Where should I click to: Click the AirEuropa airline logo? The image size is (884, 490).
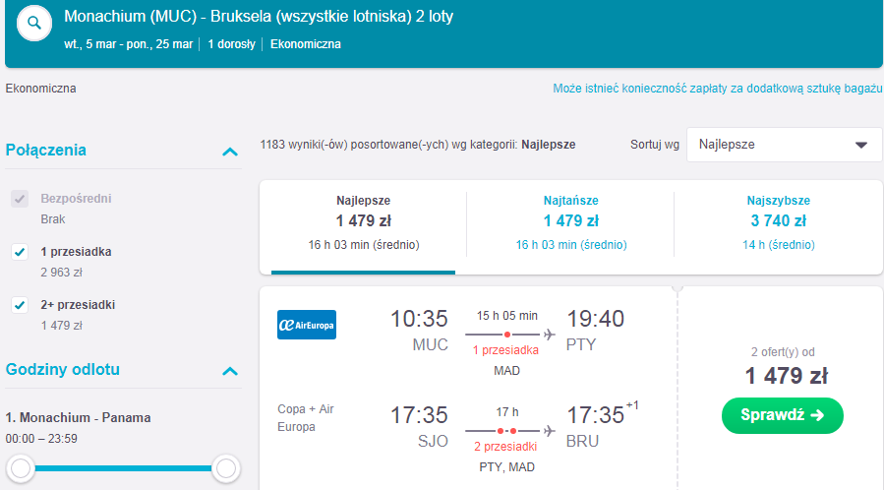[x=307, y=325]
